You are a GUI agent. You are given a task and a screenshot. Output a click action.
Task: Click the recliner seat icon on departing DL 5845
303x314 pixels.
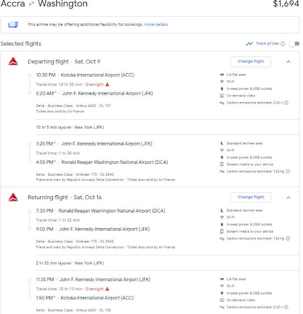(x=222, y=143)
